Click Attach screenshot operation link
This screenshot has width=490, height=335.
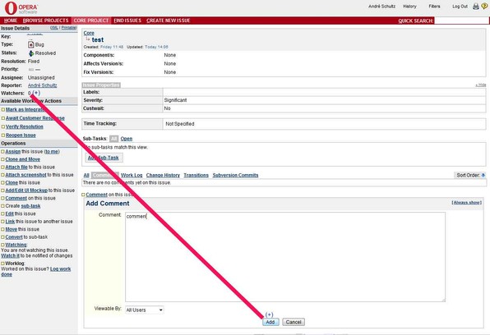click(25, 175)
